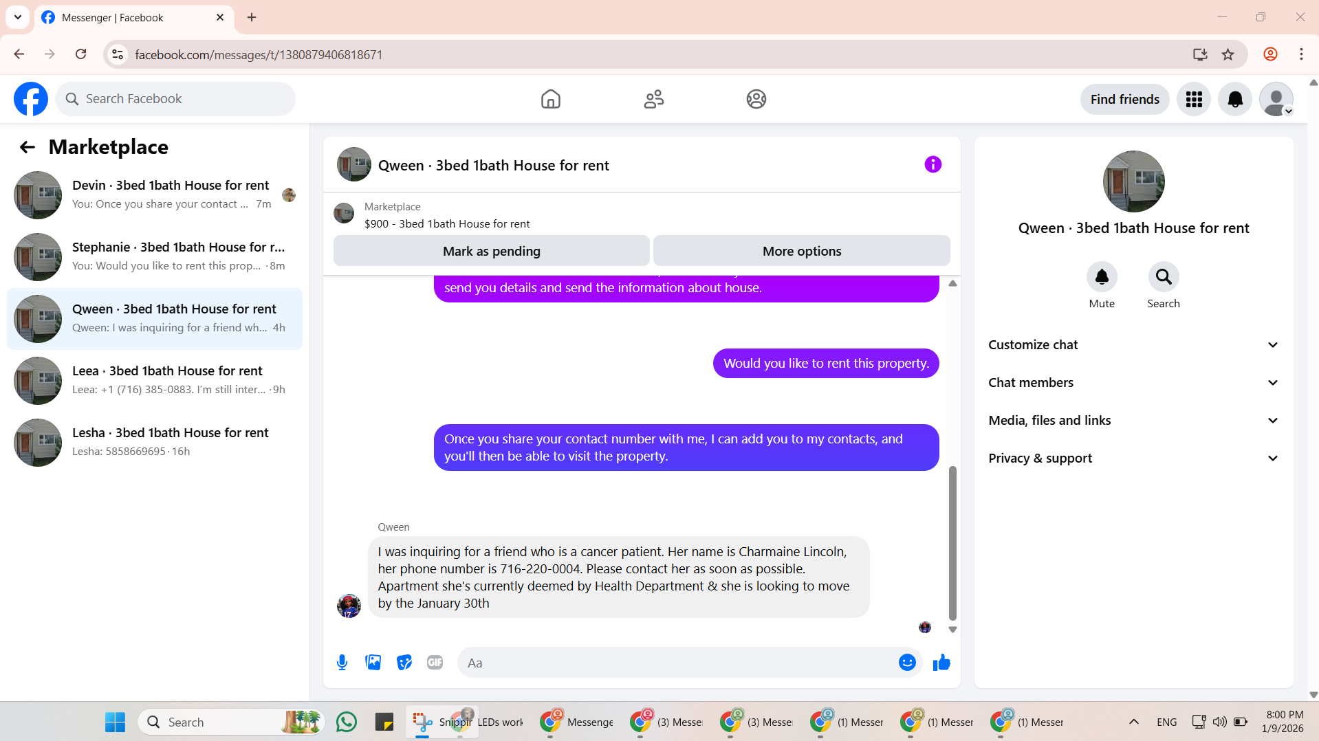Choose a sticker icon
Screen dimensions: 1319x741
pyautogui.click(x=404, y=663)
